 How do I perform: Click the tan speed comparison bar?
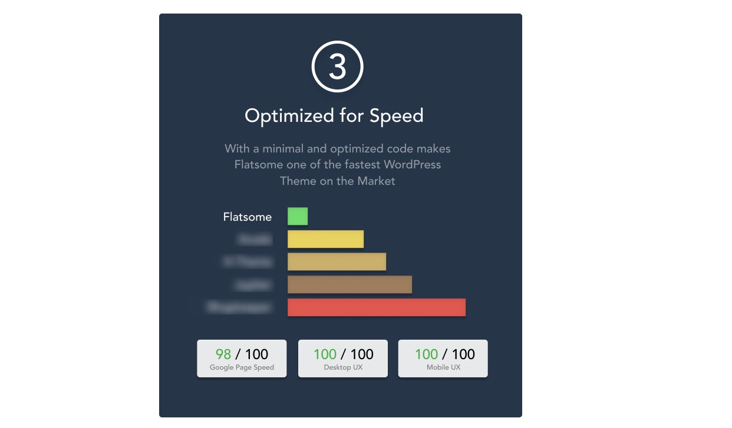(337, 261)
